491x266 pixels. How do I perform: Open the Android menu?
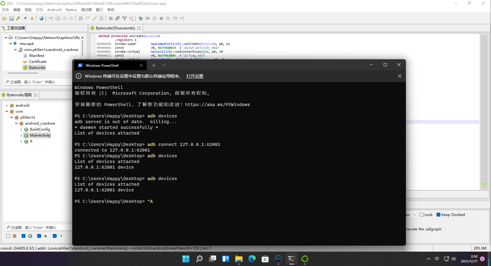tap(54, 10)
